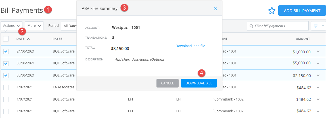The image size is (326, 118).
Task: Uncheck the 30/06/2021 row with $2,150.00
Action: pos(6,75)
